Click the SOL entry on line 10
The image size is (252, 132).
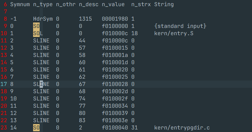click(x=38, y=33)
